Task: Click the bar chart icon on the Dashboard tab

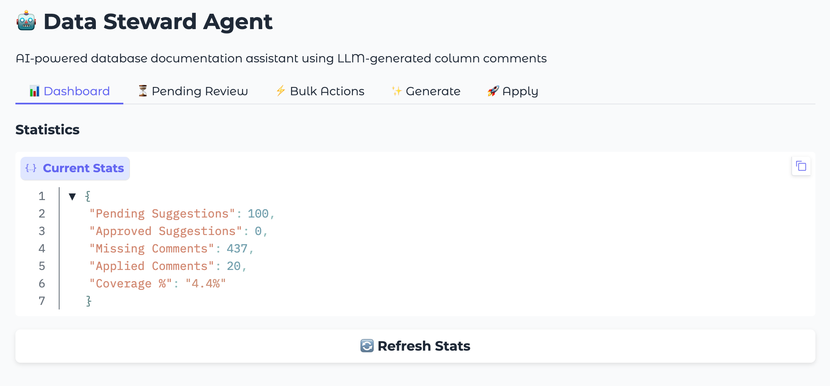Action: (x=35, y=91)
